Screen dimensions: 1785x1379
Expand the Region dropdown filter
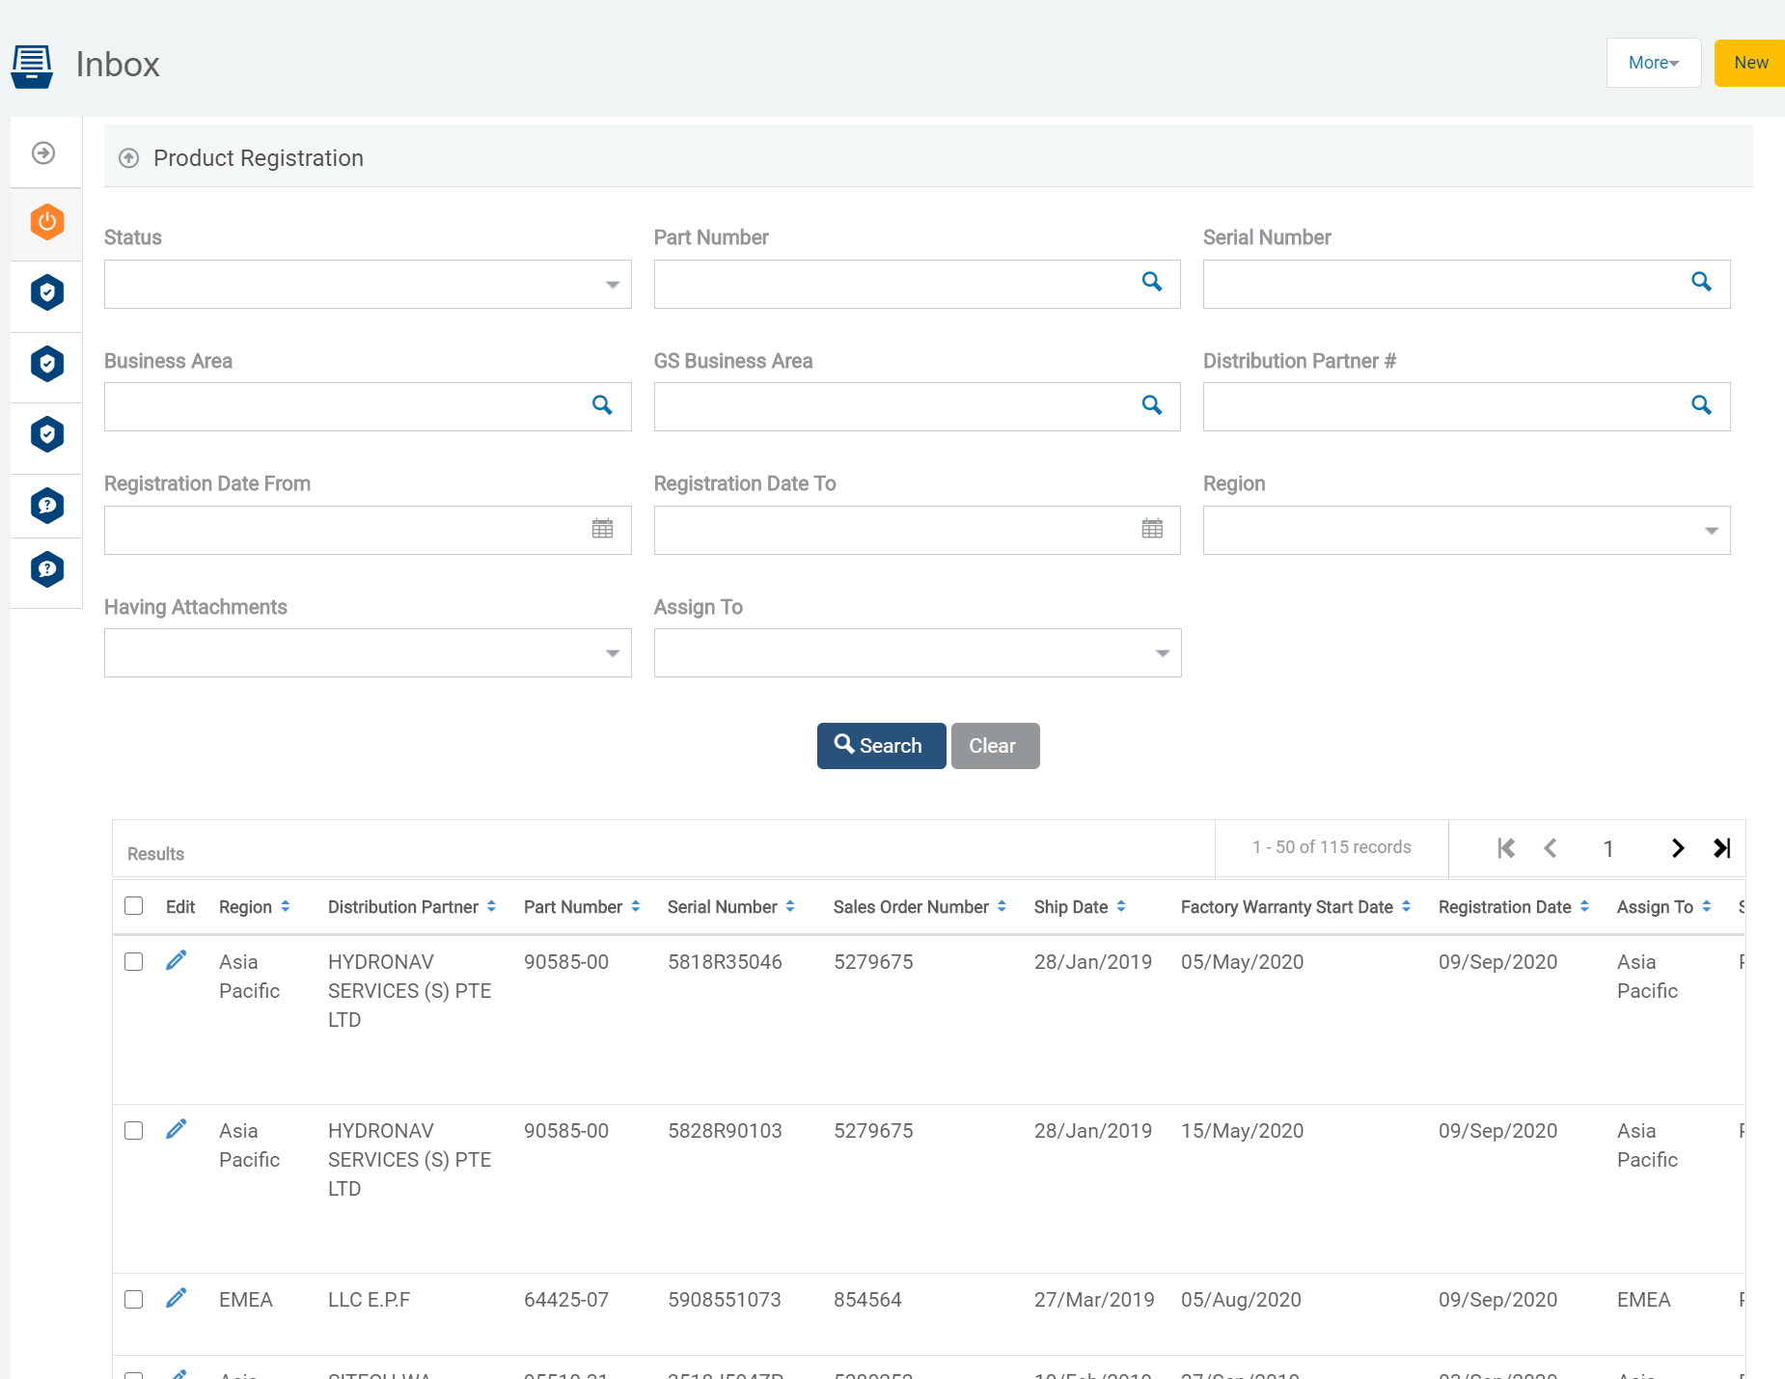tap(1466, 531)
